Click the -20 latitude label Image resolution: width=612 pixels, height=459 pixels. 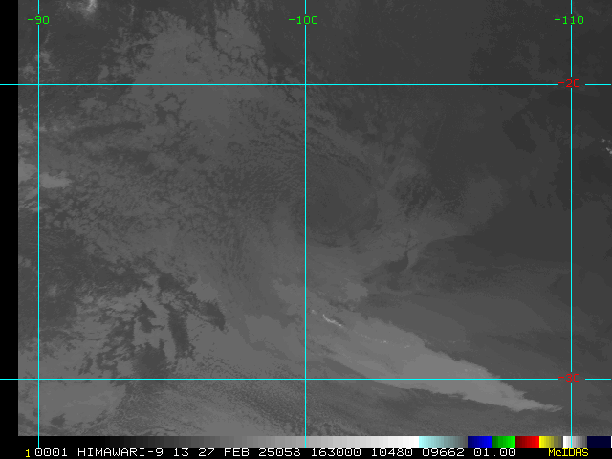(569, 83)
